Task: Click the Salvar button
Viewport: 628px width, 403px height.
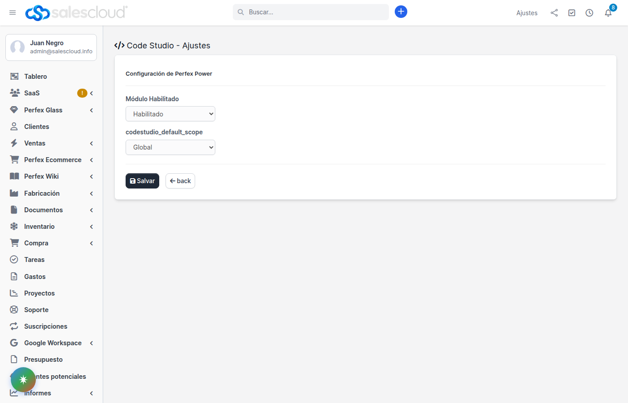Action: coord(142,181)
